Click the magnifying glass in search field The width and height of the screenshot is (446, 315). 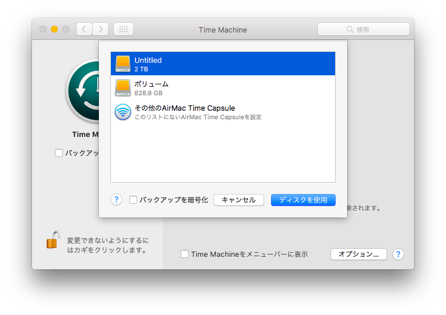pos(350,29)
